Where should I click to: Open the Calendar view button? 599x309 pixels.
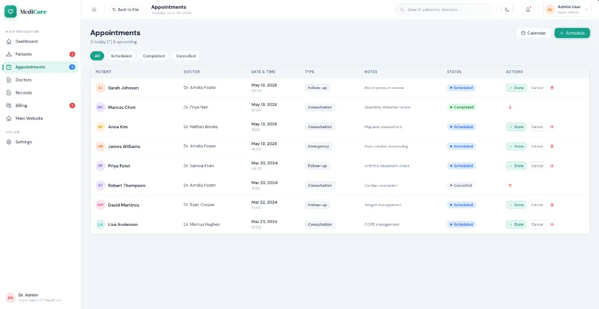pyautogui.click(x=533, y=33)
